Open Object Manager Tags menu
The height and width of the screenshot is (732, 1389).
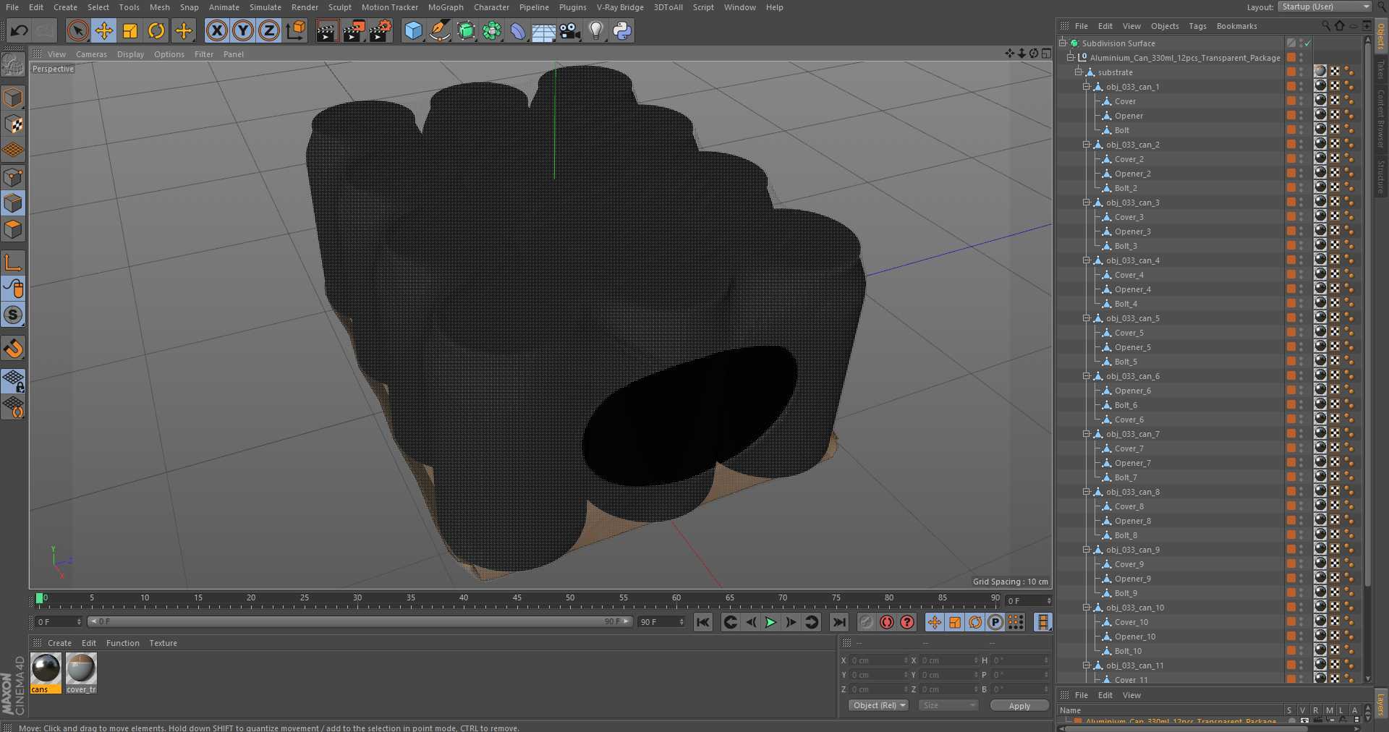coord(1197,26)
